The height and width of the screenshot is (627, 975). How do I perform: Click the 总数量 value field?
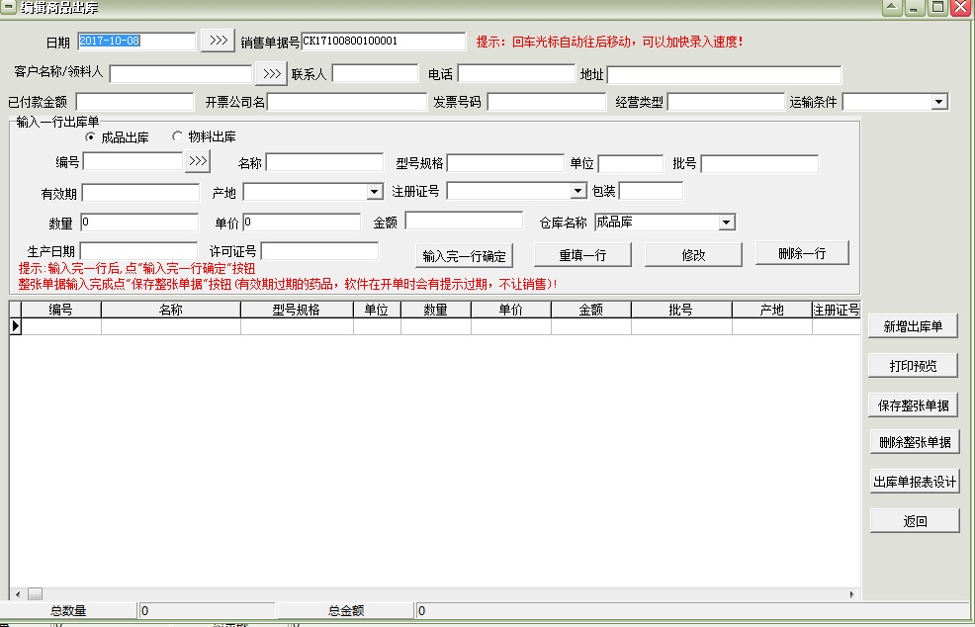pos(207,611)
